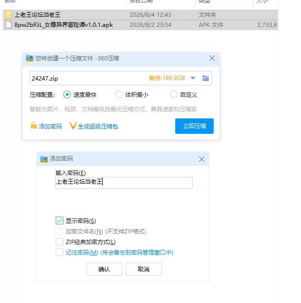Image resolution: width=301 pixels, height=303 pixels.
Task: Click the date 2026/8/4 12:43
Action: click(x=150, y=15)
